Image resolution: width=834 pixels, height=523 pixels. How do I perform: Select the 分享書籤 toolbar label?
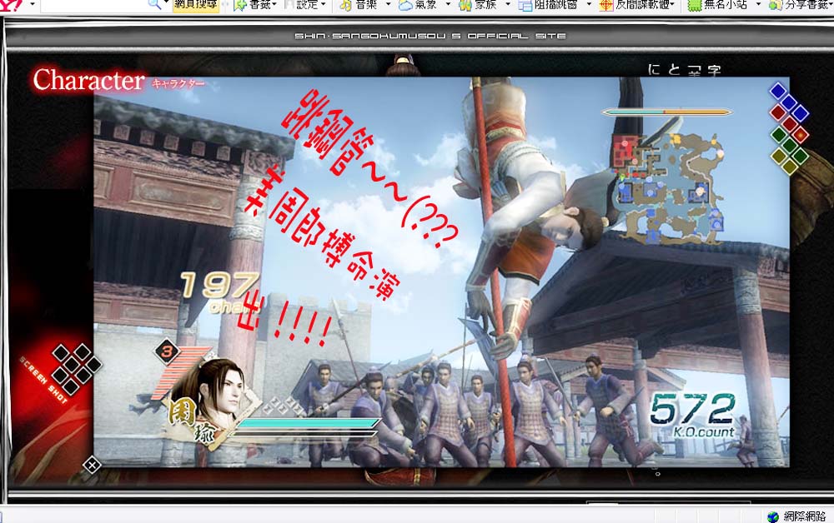806,4
